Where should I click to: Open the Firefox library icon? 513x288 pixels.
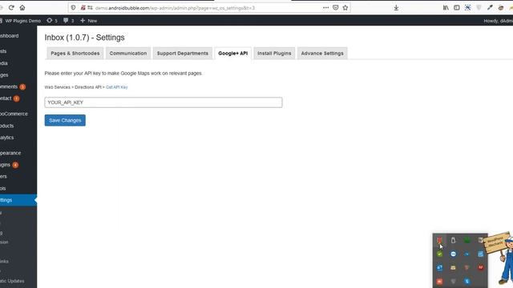(446, 7)
